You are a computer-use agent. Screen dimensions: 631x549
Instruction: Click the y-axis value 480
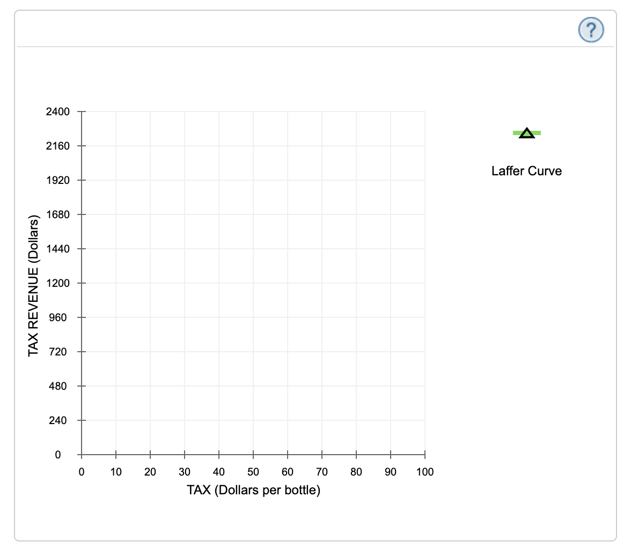coord(57,386)
